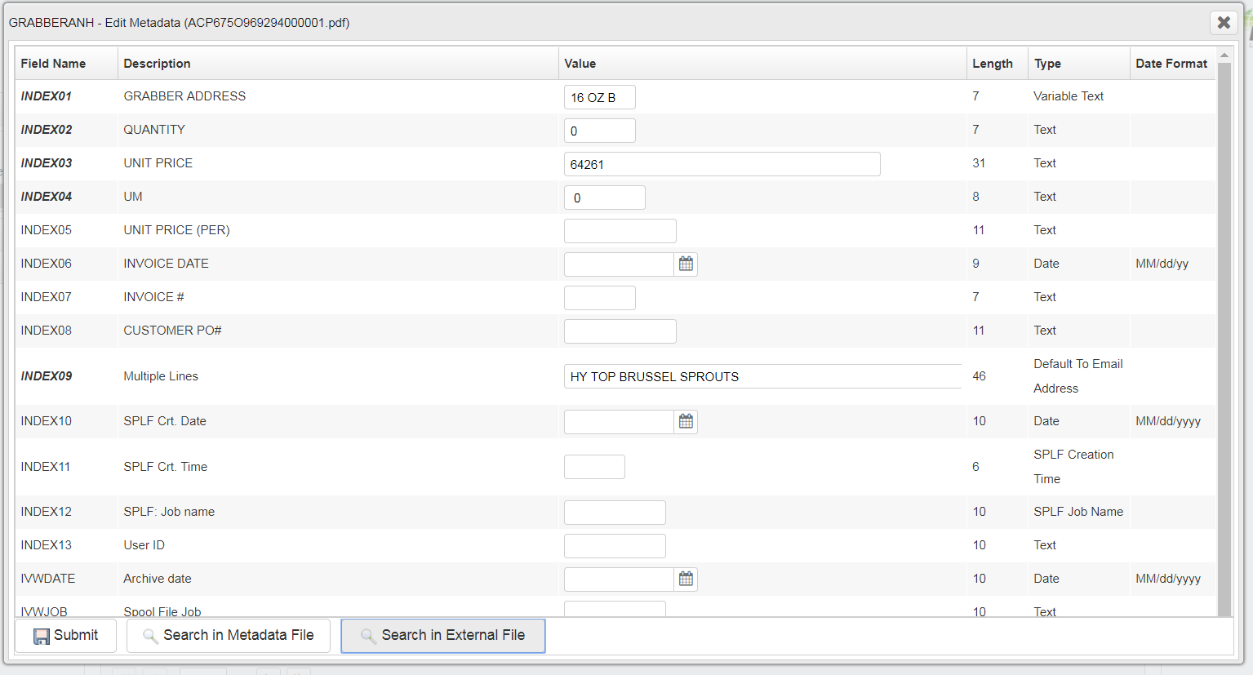
Task: Close the Edit Metadata dialog
Action: [1223, 23]
